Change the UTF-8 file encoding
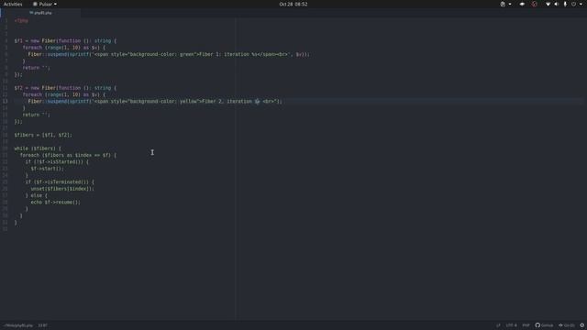The image size is (587, 330). click(511, 325)
